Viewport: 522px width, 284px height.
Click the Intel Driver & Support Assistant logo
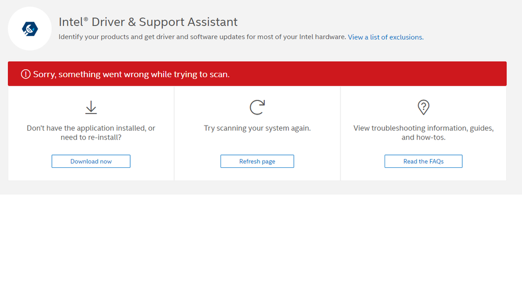coord(30,29)
